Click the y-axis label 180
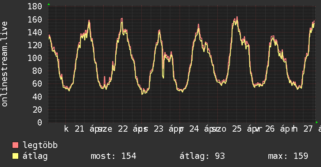 coord(35,7)
